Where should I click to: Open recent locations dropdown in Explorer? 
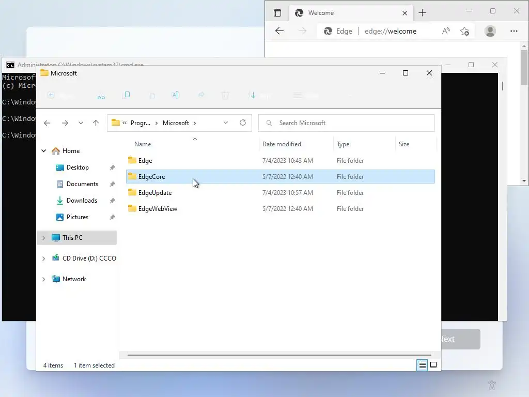point(81,123)
